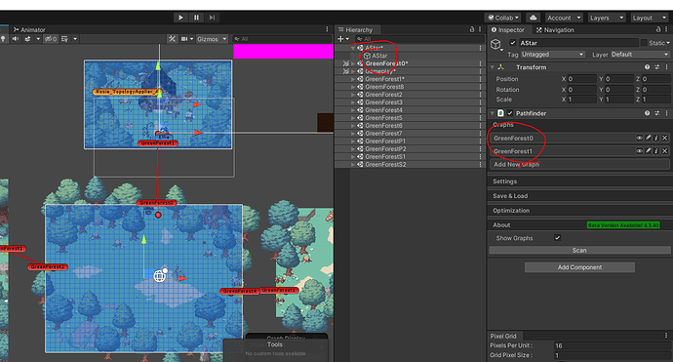
Task: Delete the GreenForest0 graph with X icon
Action: [664, 138]
